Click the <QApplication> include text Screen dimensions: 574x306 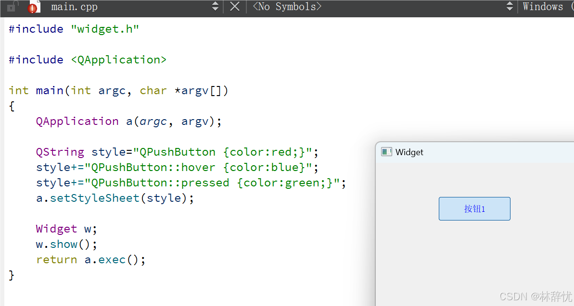[x=119, y=60]
